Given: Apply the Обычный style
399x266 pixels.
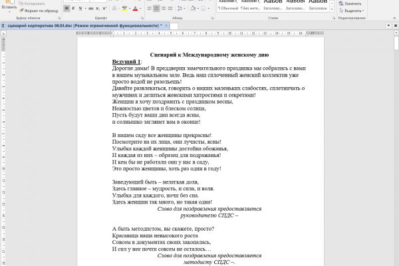Looking at the screenshot, I should point(227,5).
